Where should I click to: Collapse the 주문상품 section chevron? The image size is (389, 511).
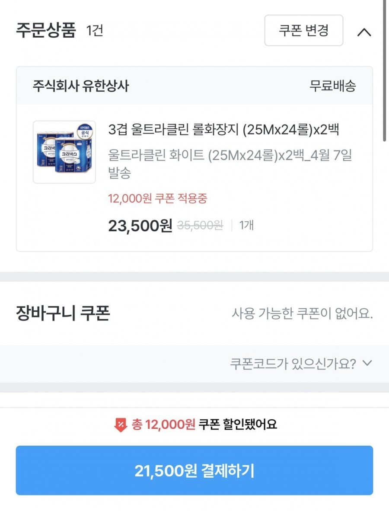coord(364,32)
